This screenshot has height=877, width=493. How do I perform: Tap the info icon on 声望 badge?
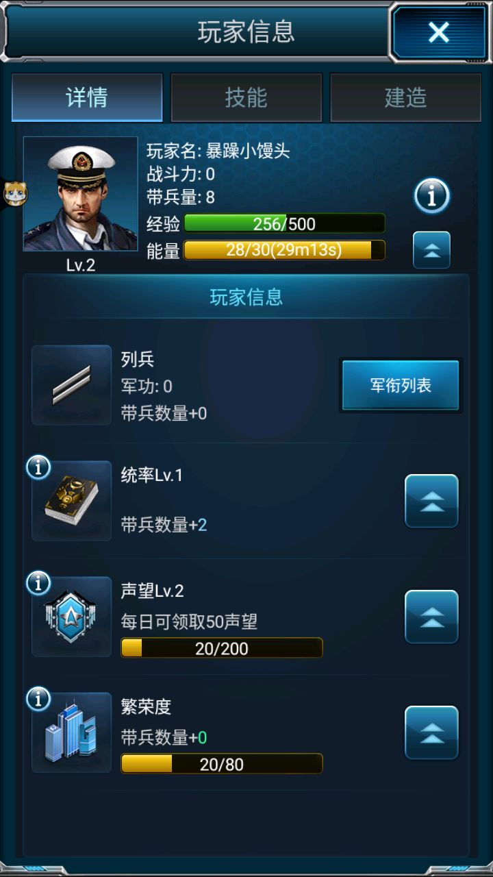pyautogui.click(x=38, y=583)
